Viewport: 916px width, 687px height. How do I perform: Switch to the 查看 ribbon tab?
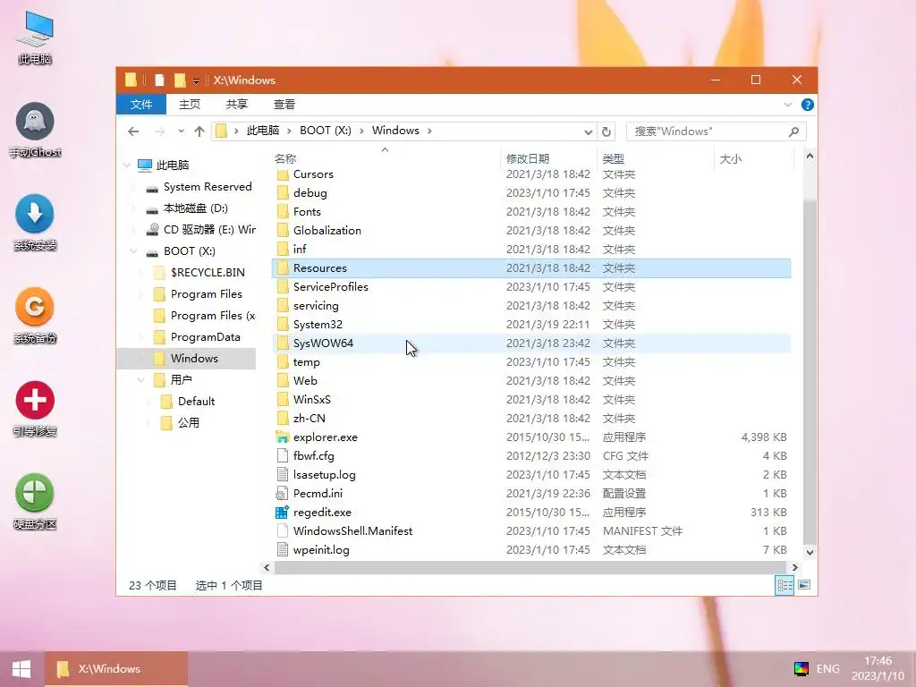(x=284, y=105)
